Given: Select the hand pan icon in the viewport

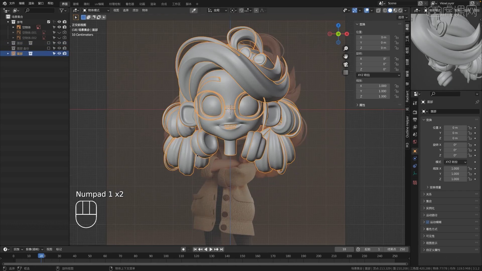Looking at the screenshot, I should 346,56.
